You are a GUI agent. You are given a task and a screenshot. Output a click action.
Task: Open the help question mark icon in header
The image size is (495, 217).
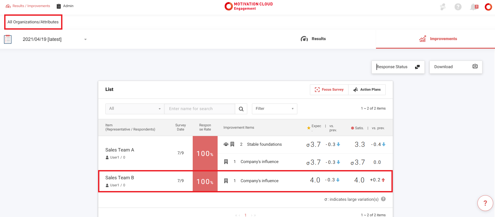coord(458,7)
